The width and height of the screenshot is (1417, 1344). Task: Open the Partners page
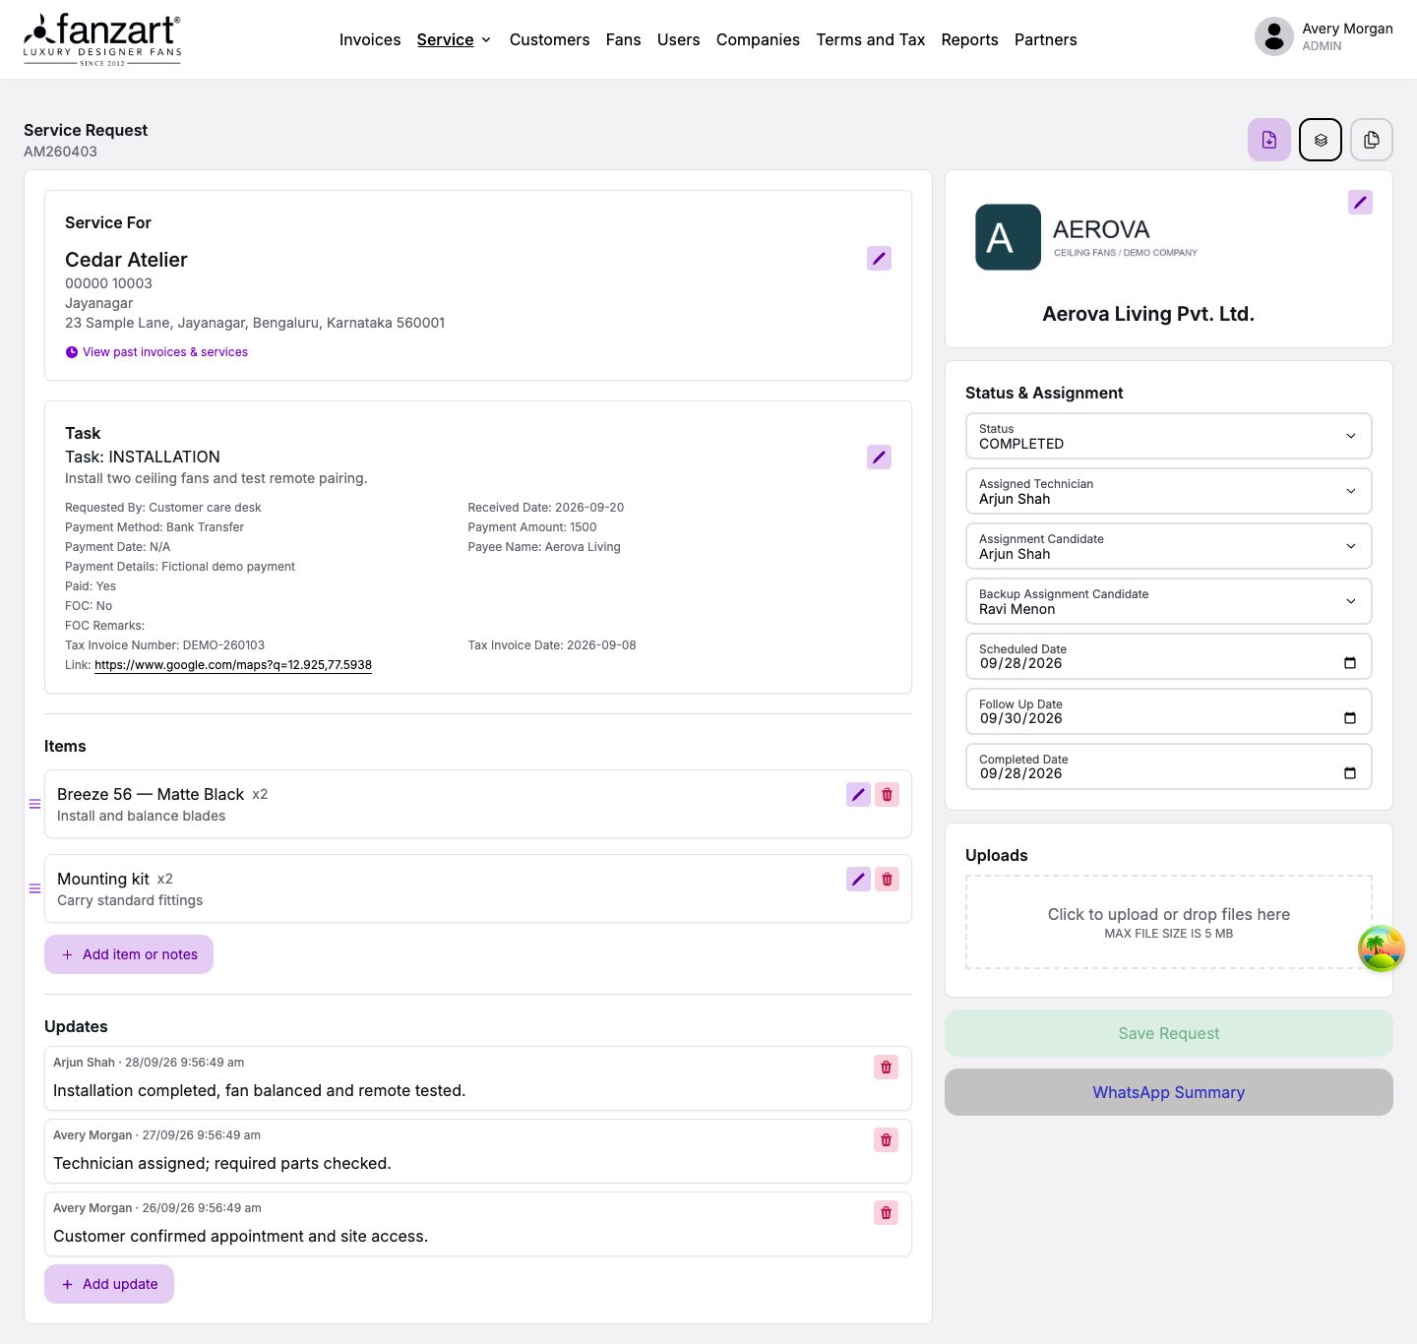[x=1045, y=39]
